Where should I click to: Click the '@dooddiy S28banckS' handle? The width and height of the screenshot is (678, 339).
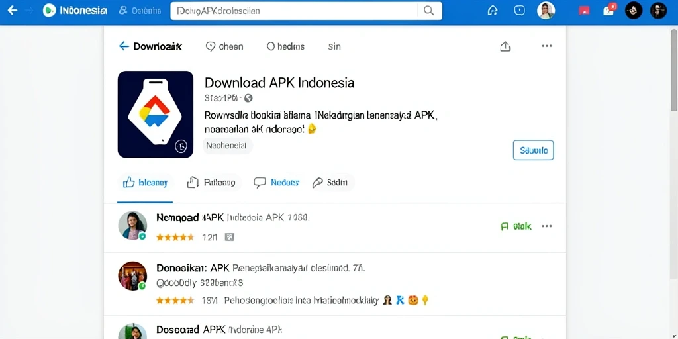point(199,283)
